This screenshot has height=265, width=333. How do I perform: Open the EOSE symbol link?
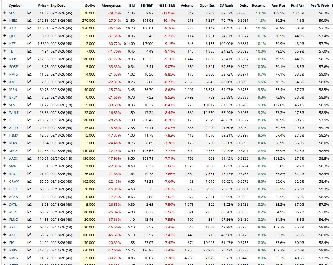click(x=14, y=67)
